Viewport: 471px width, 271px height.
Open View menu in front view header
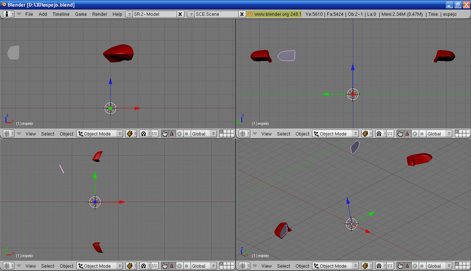tap(31, 134)
